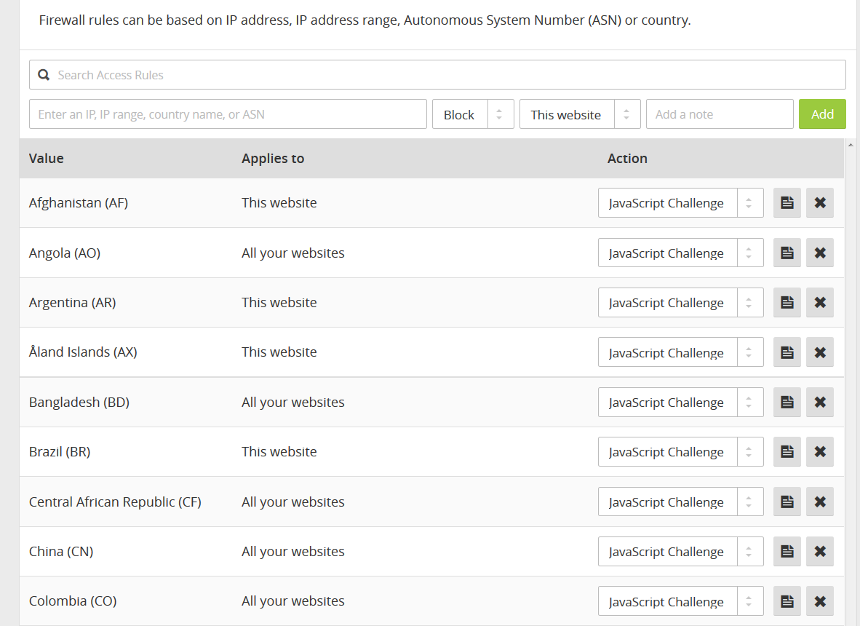Click the 'Add a note' field
860x626 pixels.
[x=719, y=114]
